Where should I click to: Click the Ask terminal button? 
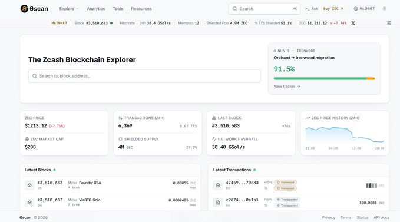tap(312, 9)
